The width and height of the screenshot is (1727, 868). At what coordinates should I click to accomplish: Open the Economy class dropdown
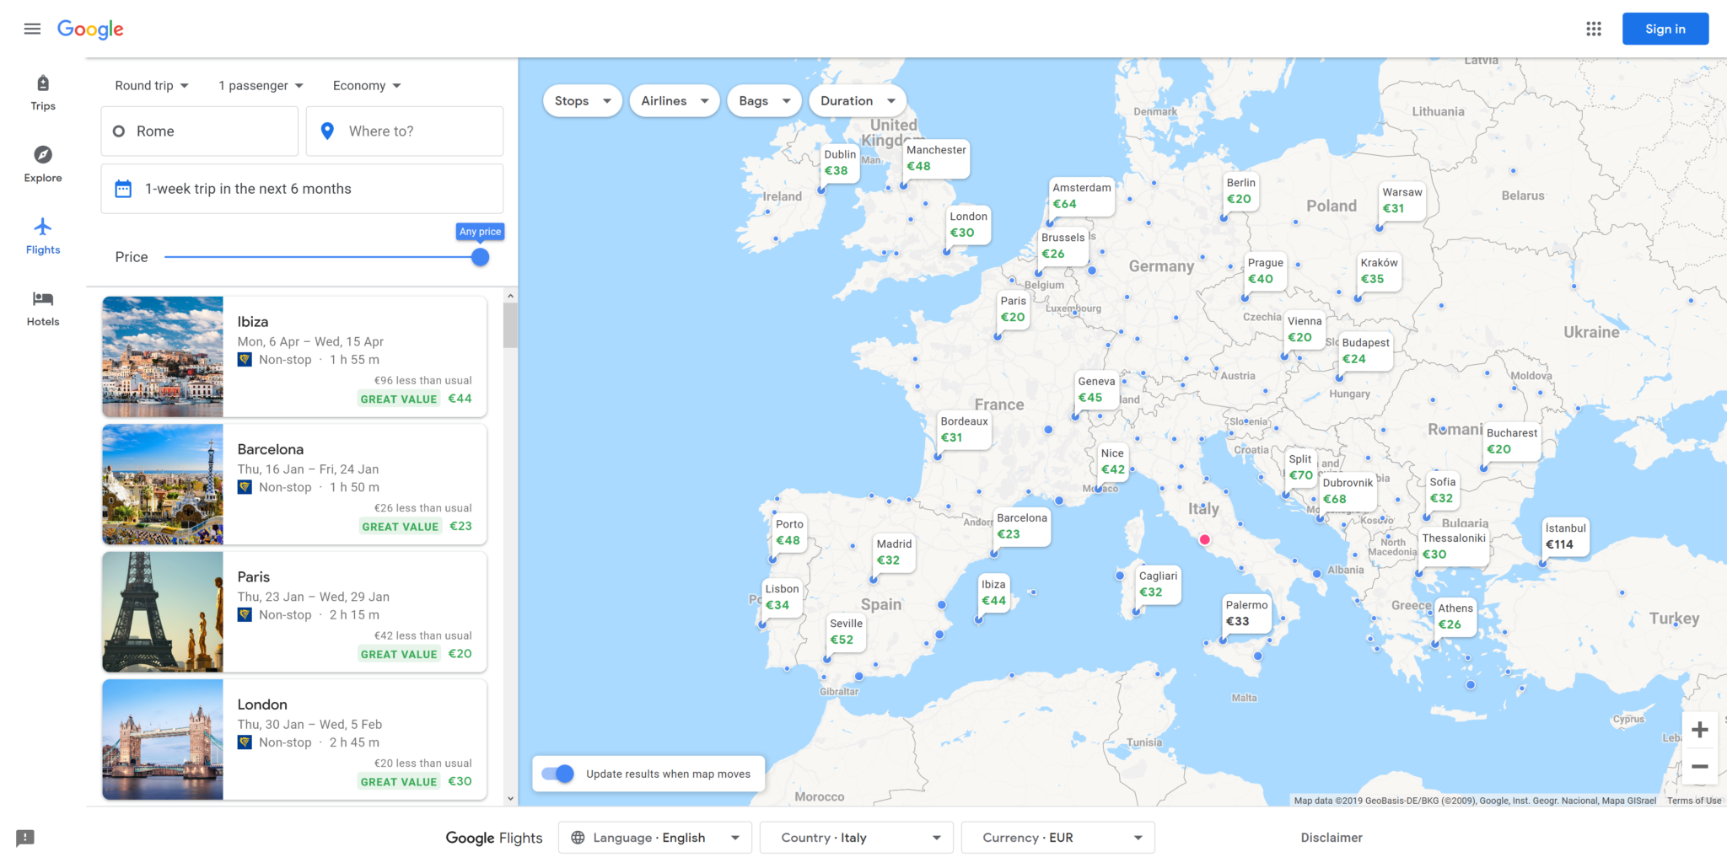coord(367,85)
